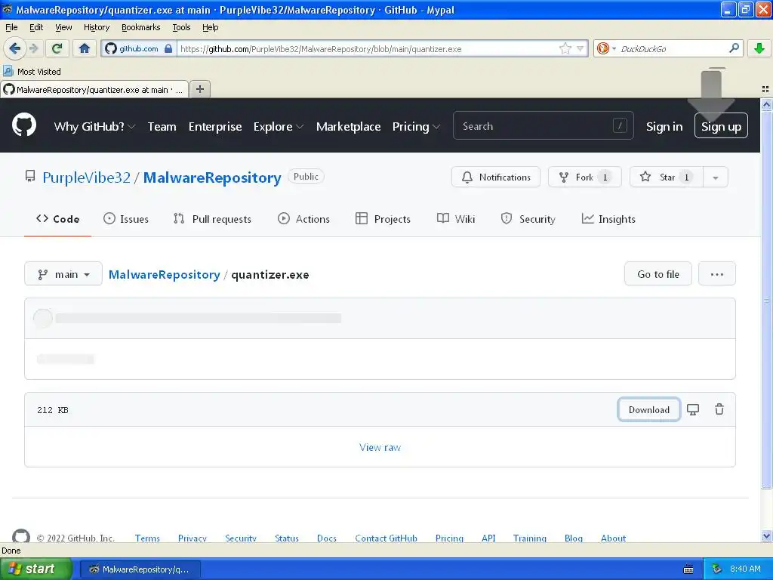Download quantizer.exe with the Download button
This screenshot has height=580, width=773.
[x=648, y=410]
